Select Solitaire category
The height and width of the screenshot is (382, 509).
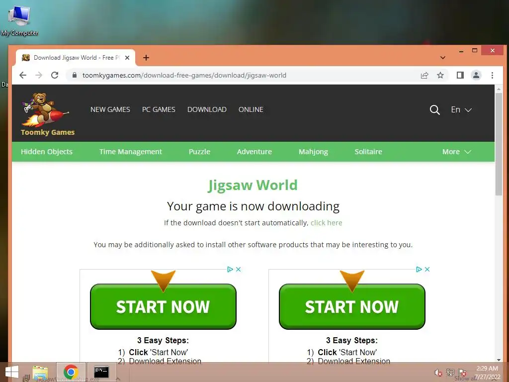coord(368,152)
